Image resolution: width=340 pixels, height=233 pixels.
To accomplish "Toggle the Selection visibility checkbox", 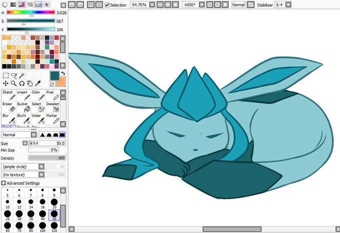I will pos(107,5).
